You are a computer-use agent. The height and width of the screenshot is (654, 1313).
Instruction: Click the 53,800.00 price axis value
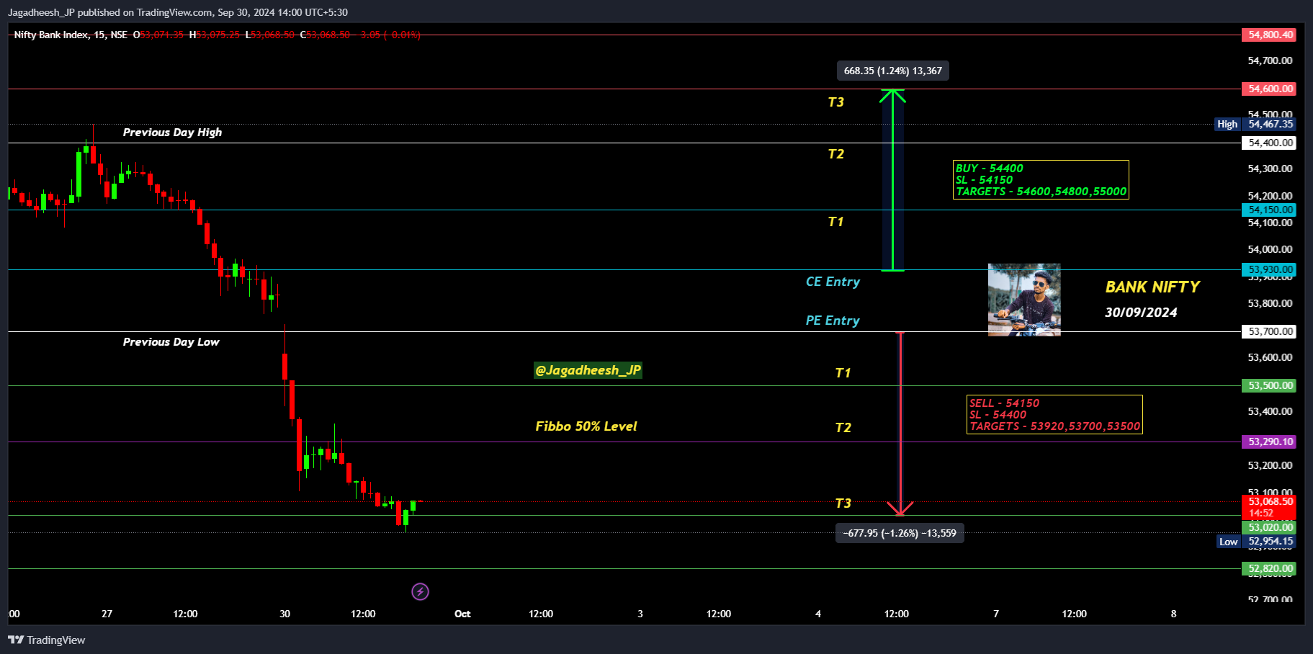pos(1270,303)
